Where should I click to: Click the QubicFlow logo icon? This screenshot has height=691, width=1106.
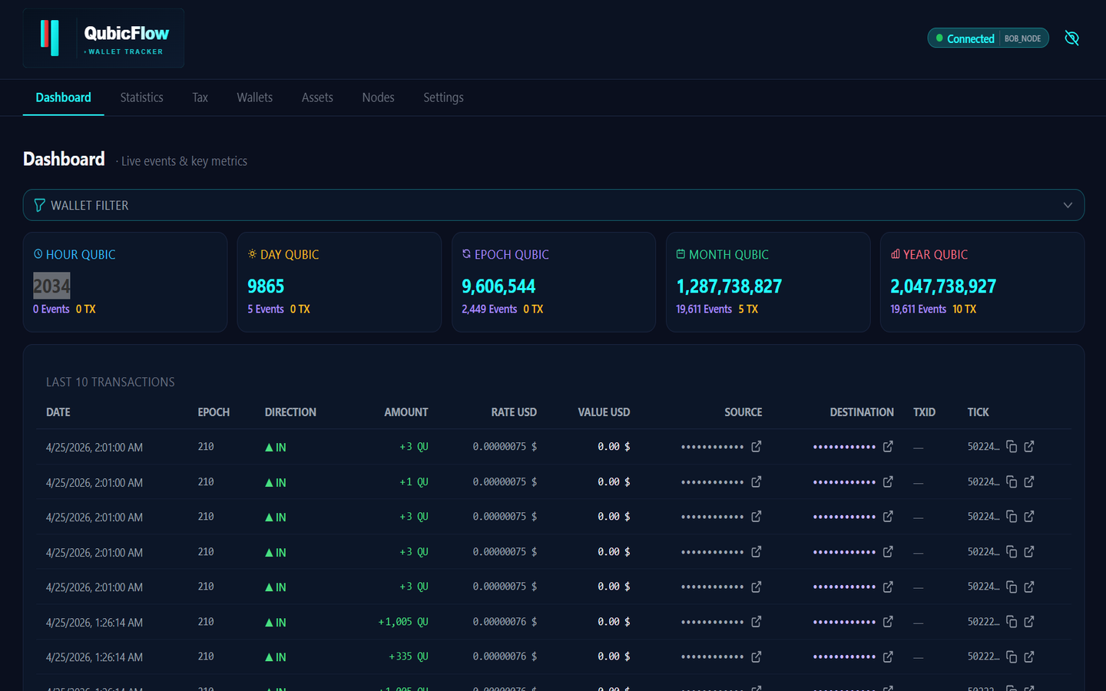tap(50, 38)
